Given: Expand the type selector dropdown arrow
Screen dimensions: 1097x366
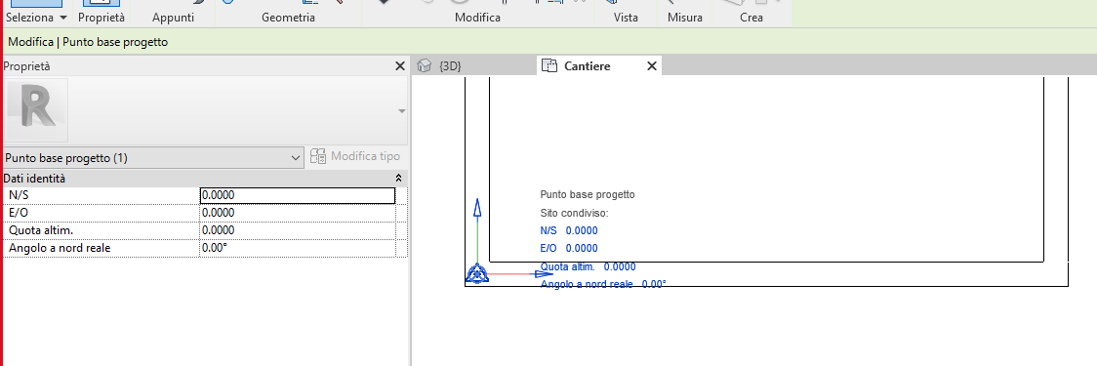Looking at the screenshot, I should click(x=401, y=111).
